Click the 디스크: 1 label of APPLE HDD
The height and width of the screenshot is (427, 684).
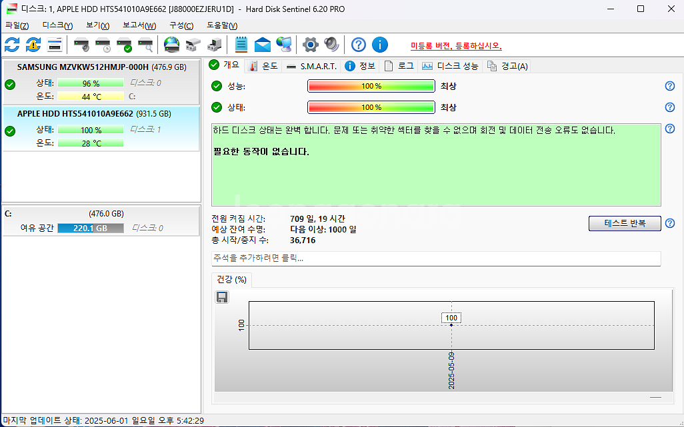click(146, 129)
